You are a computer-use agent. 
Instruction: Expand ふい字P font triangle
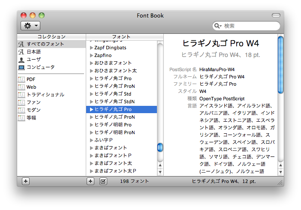(92, 140)
